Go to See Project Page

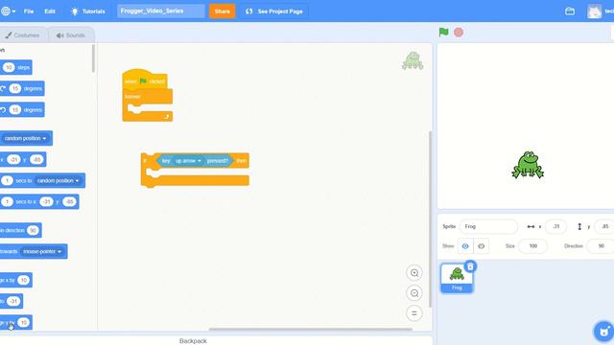(x=274, y=11)
